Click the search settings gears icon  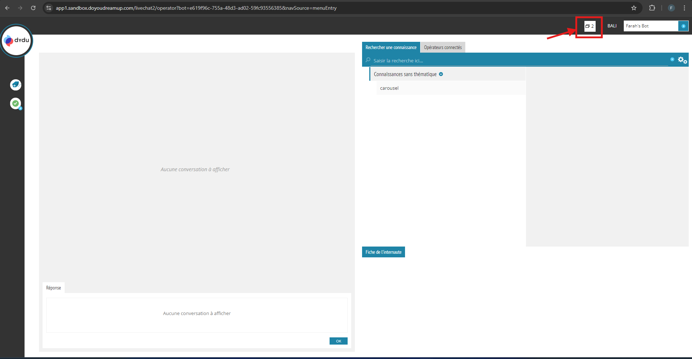(682, 60)
